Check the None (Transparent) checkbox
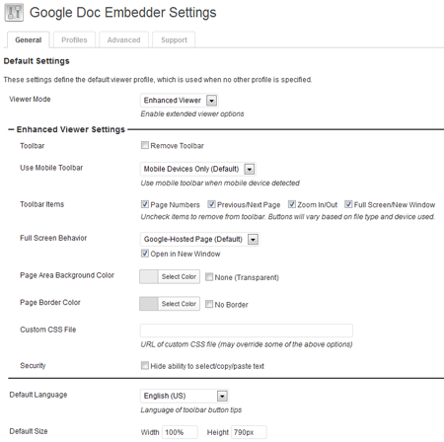The height and width of the screenshot is (442, 444). click(209, 277)
